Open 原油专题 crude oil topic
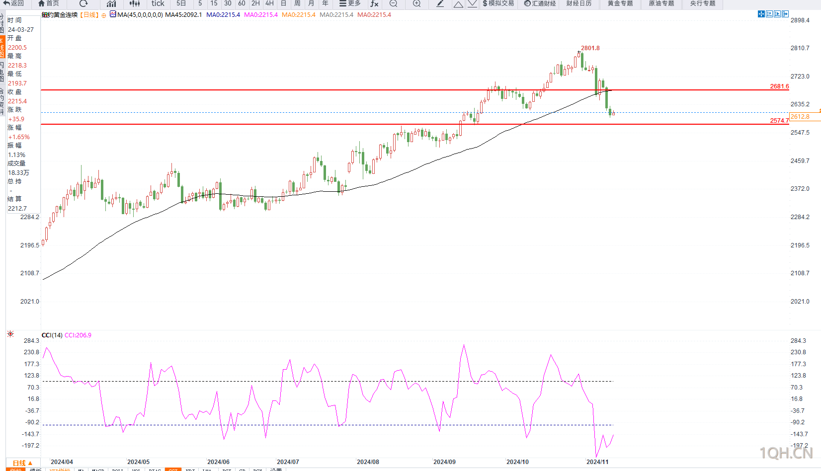 [661, 3]
